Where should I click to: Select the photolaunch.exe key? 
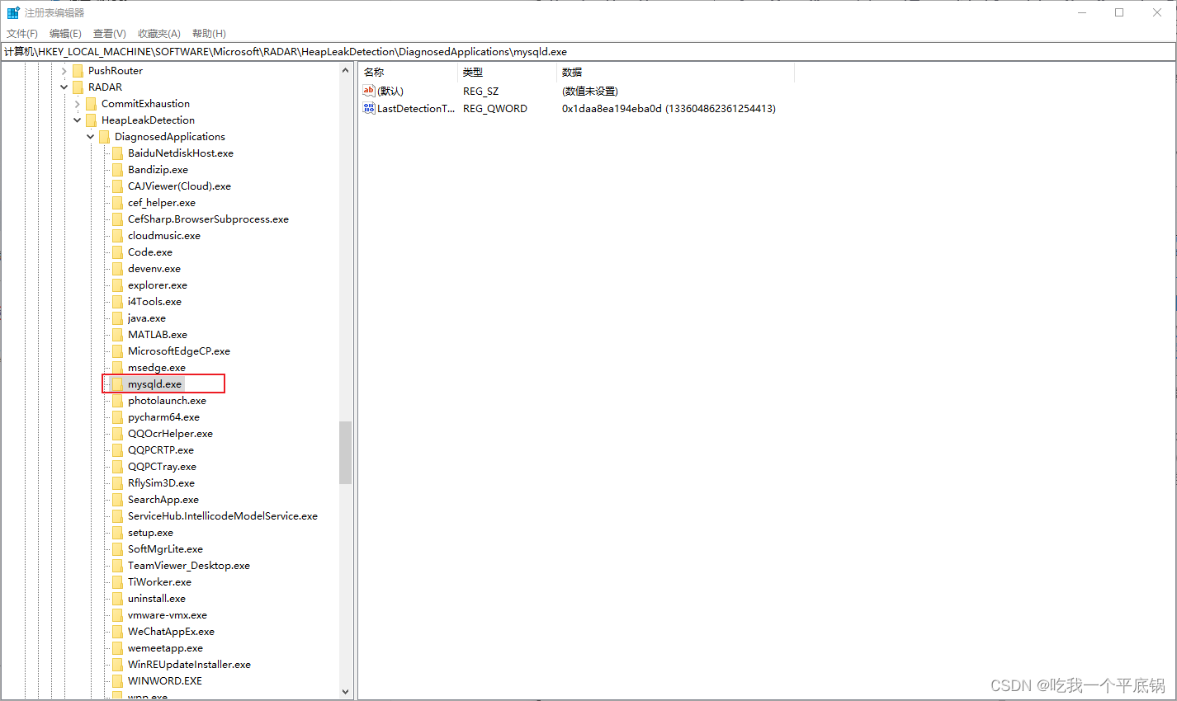(167, 401)
